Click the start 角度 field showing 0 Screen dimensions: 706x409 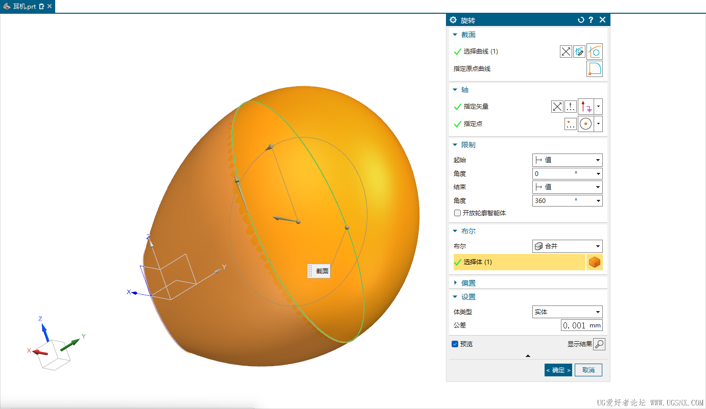coord(568,173)
